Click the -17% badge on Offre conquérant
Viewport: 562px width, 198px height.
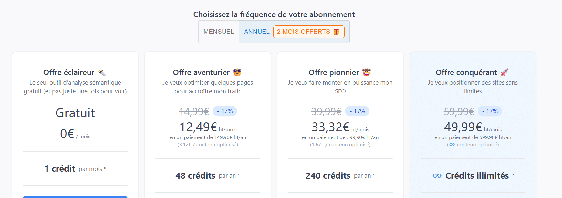[x=490, y=111]
